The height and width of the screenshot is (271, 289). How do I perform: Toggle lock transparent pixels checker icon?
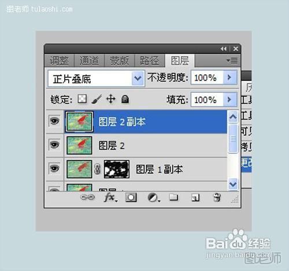pyautogui.click(x=82, y=99)
